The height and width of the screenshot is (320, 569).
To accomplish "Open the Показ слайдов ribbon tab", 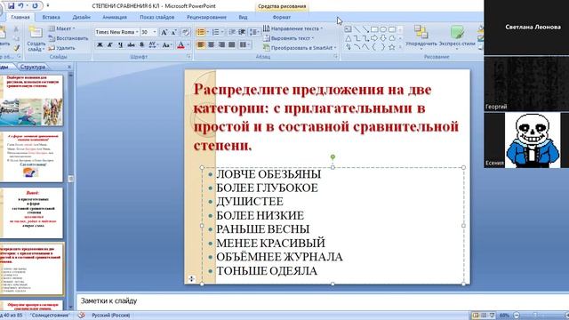I will (x=157, y=17).
